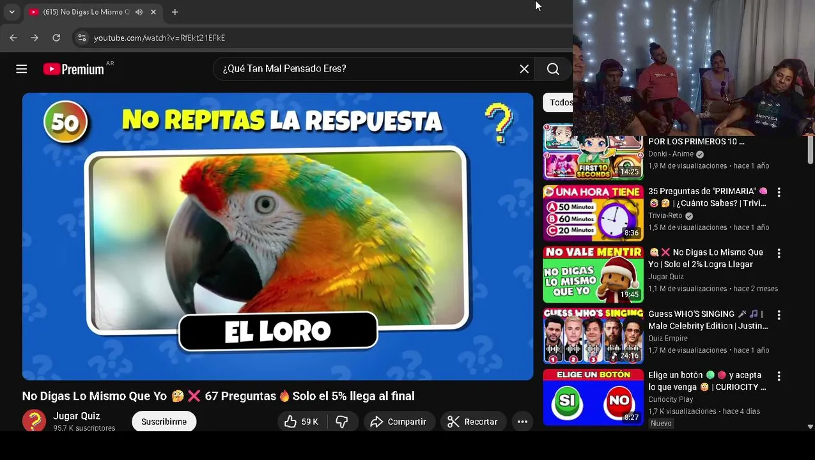Open options menu for 35 Preguntas de PRIMARIA video
Screen dimensions: 815x460
click(x=779, y=192)
